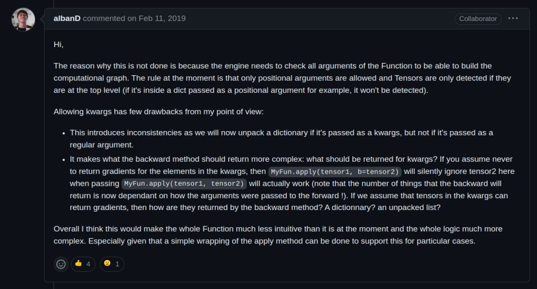Click the Feb 11, 2019 timestamp link
The width and height of the screenshot is (537, 289).
pyautogui.click(x=162, y=18)
